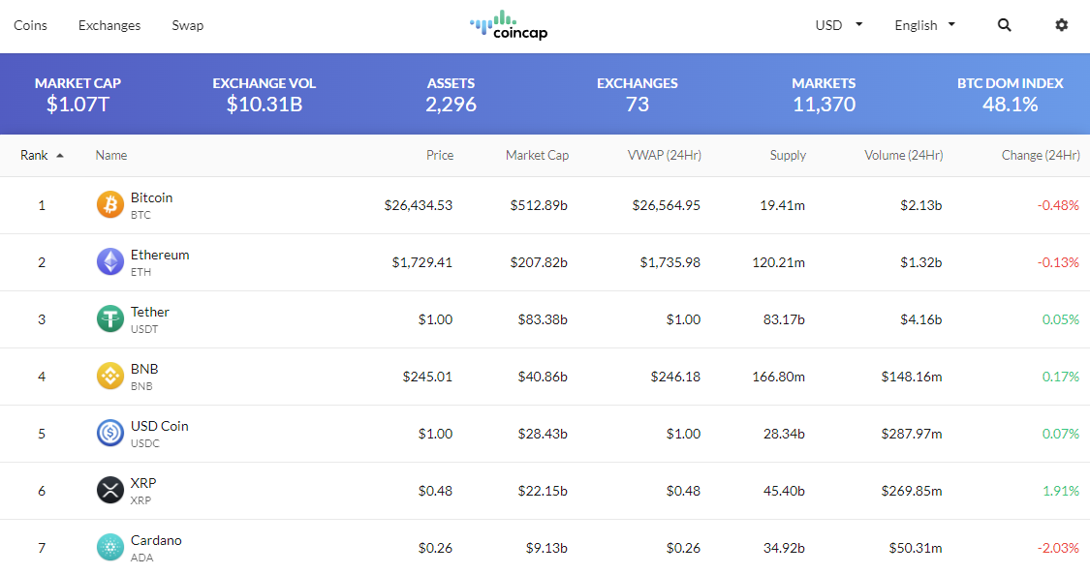1090x574 pixels.
Task: Click Cardano change -2.03%
Action: tap(1058, 548)
